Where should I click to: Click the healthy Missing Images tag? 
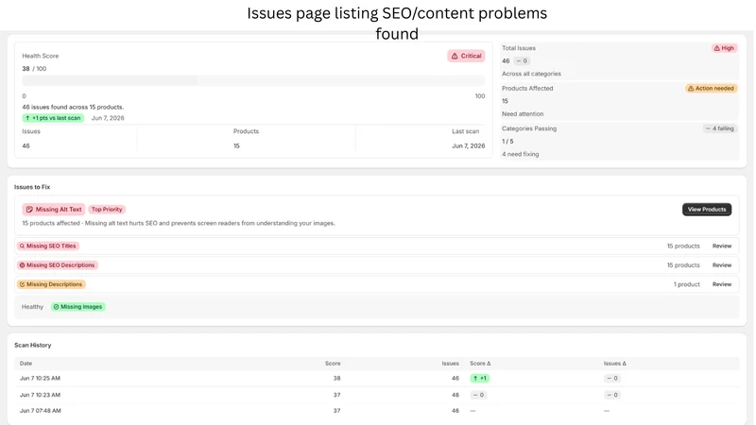coord(78,306)
